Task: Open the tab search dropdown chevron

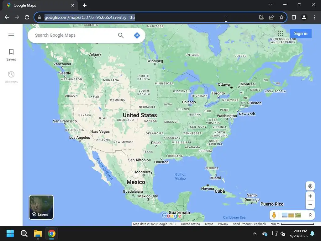Action: coord(271,4)
